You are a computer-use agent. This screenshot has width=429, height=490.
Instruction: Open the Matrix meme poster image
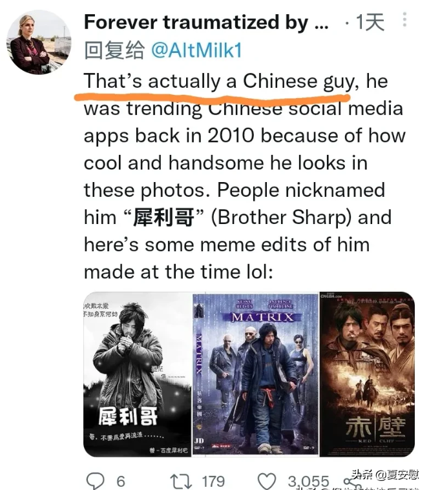pos(255,374)
